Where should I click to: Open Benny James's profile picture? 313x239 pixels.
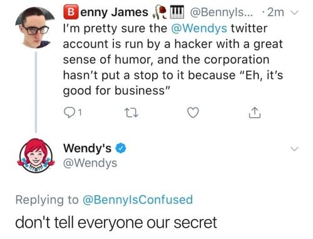point(35,28)
